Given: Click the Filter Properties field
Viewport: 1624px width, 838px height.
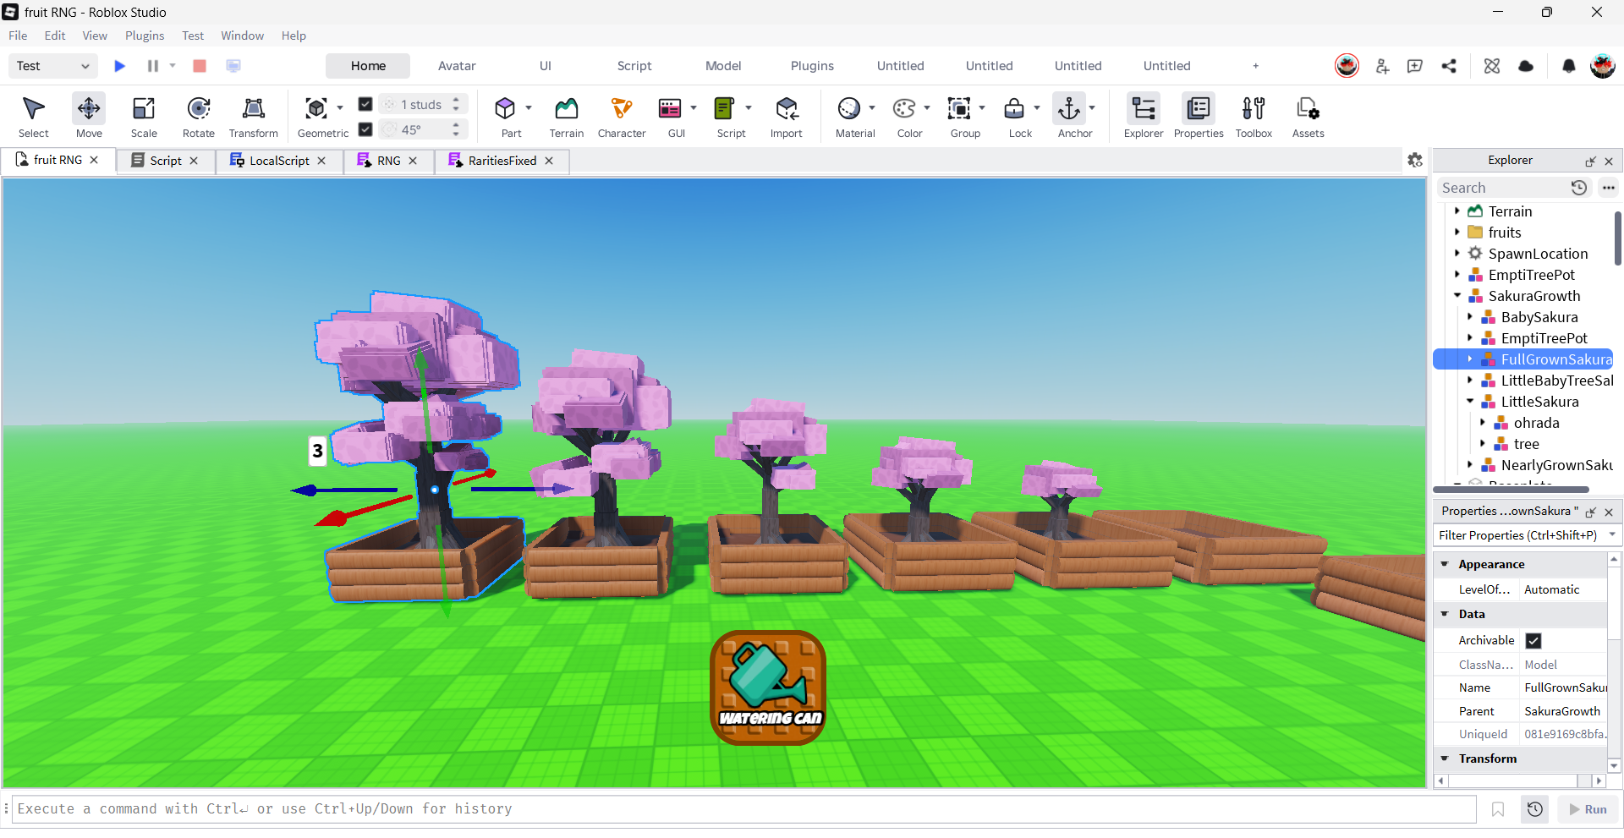Looking at the screenshot, I should (x=1519, y=535).
